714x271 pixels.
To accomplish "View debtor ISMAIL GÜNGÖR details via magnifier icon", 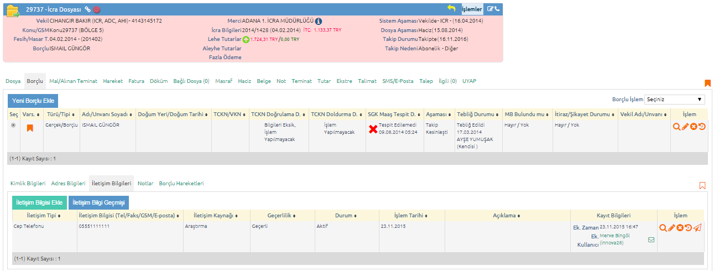I will coord(676,127).
